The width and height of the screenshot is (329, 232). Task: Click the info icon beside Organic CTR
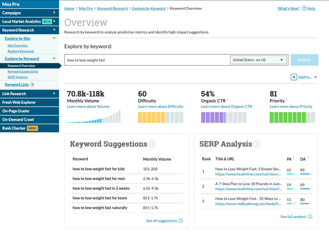228,99
